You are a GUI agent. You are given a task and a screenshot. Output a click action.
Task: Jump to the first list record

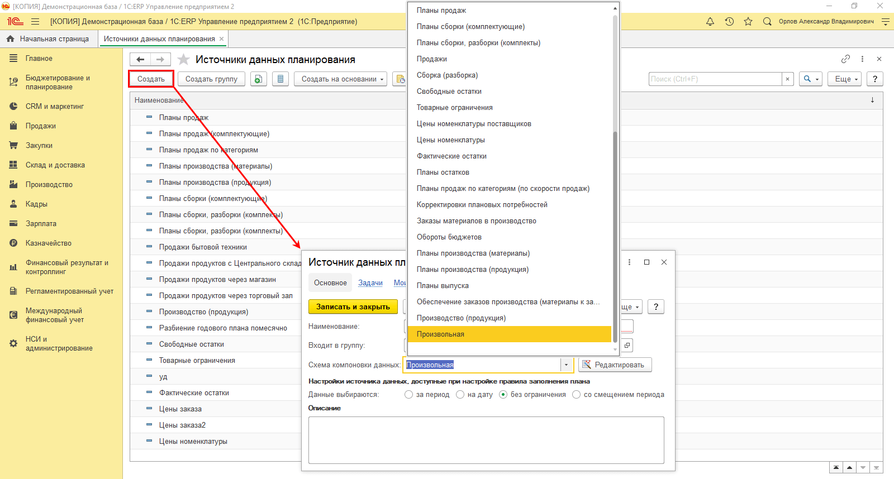[836, 468]
